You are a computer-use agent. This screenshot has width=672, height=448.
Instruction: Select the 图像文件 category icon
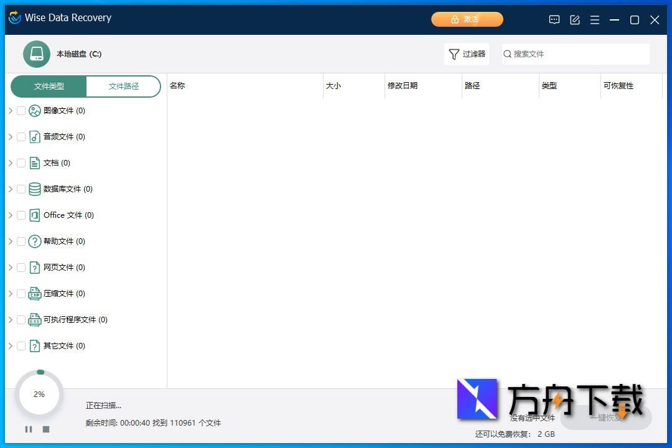point(34,110)
